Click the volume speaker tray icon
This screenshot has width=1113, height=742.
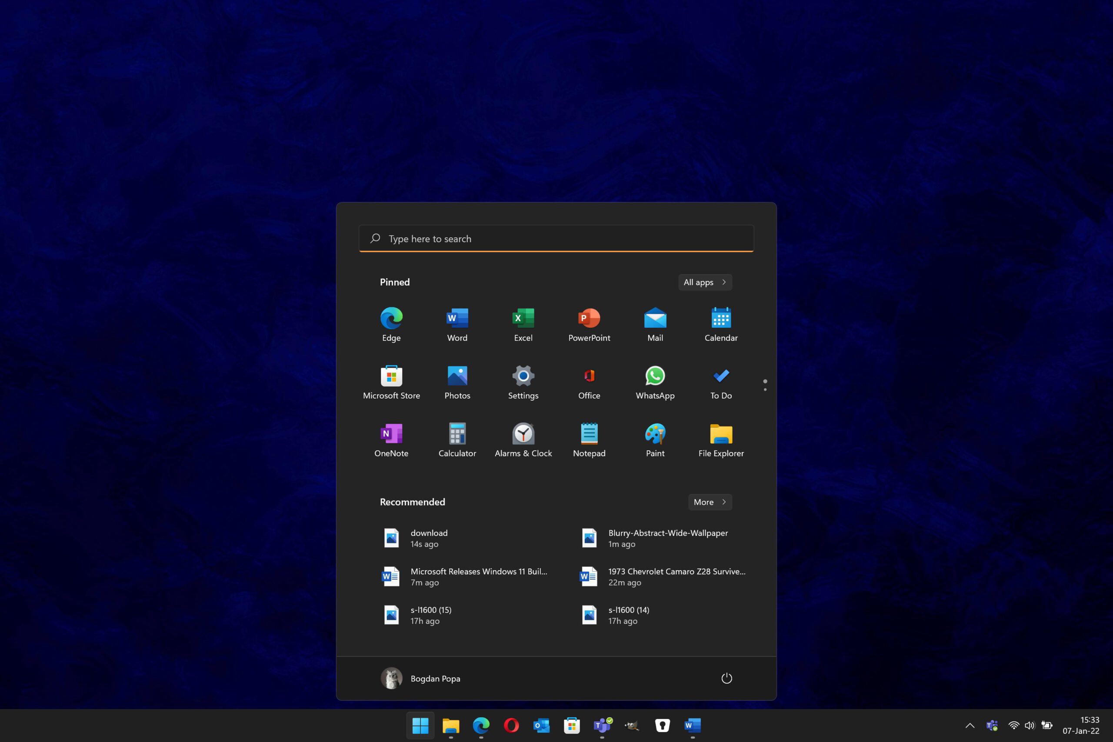[1030, 725]
